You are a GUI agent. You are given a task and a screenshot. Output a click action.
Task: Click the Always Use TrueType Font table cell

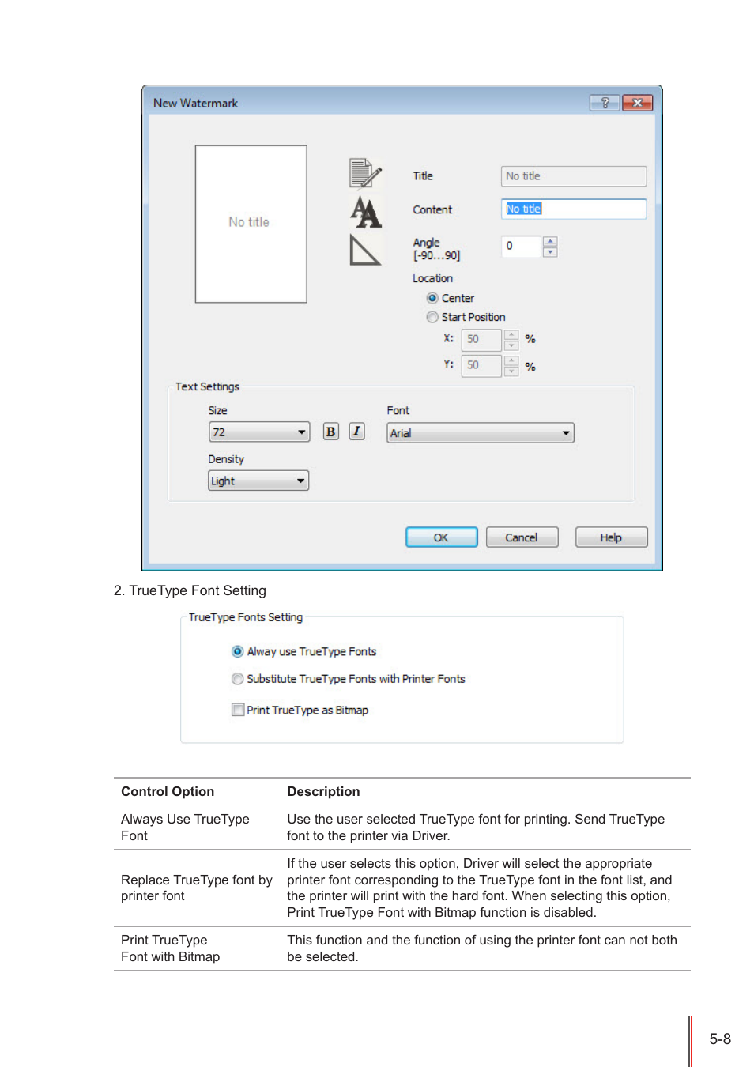[x=185, y=828]
